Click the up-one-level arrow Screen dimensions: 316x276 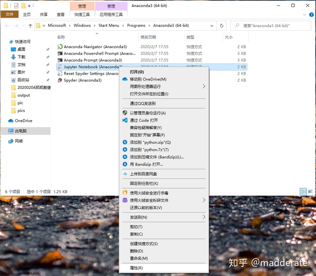point(30,25)
